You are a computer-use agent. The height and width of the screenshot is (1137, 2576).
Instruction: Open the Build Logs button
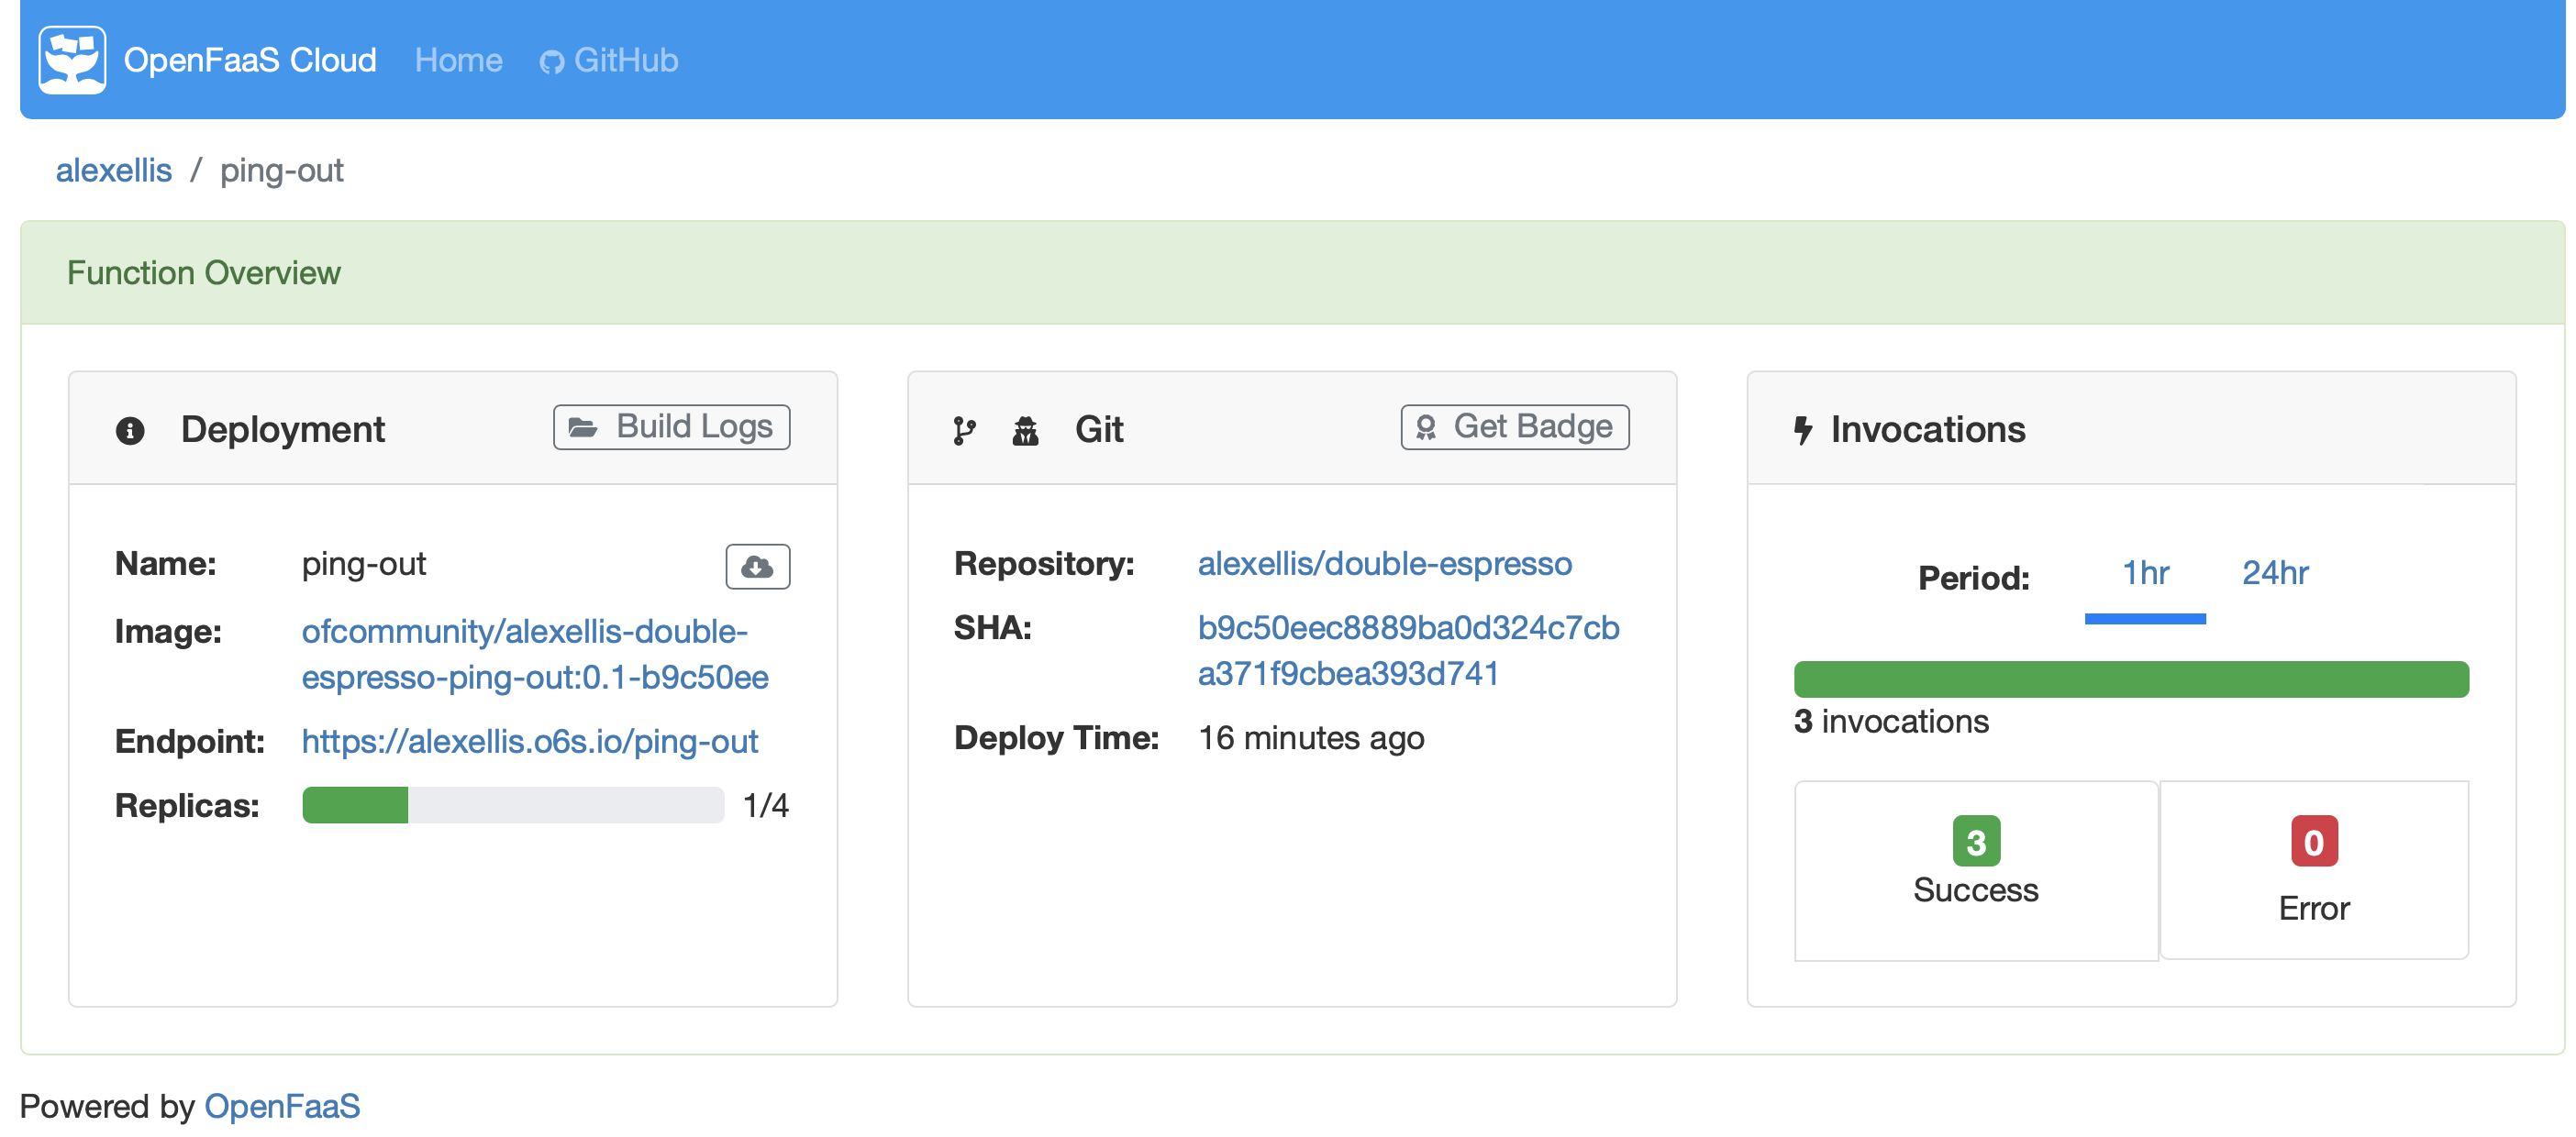(671, 426)
